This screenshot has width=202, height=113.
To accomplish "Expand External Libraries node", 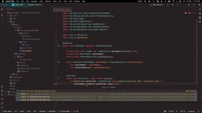I will pos(6,92).
